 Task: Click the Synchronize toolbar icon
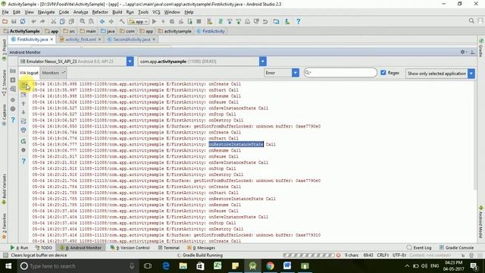click(23, 21)
